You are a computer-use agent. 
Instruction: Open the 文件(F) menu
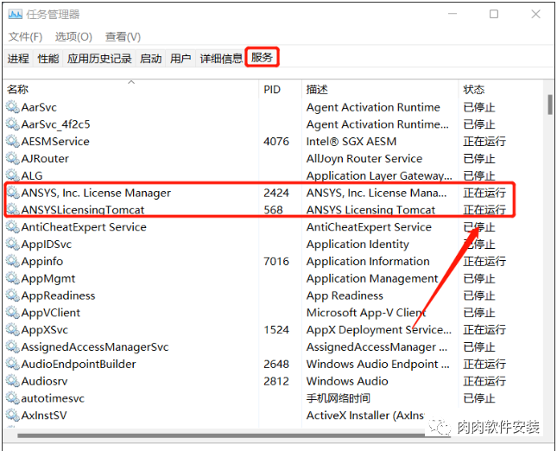[25, 36]
